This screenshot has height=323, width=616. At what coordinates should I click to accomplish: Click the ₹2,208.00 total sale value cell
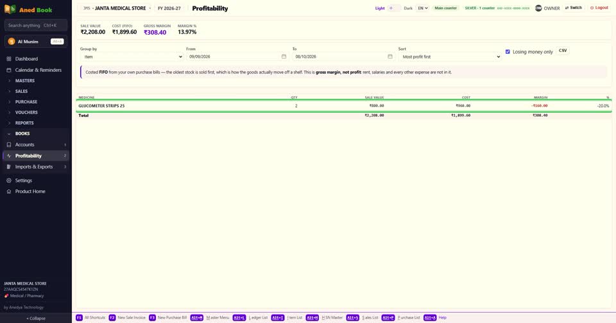(374, 115)
